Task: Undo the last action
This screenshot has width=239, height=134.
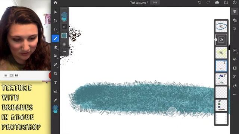Action: click(199, 3)
